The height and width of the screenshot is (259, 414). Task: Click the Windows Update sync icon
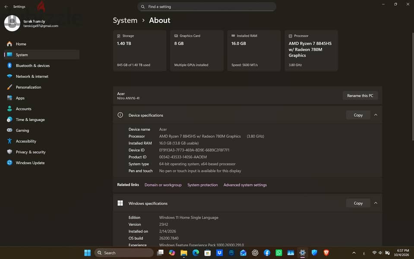(9, 163)
